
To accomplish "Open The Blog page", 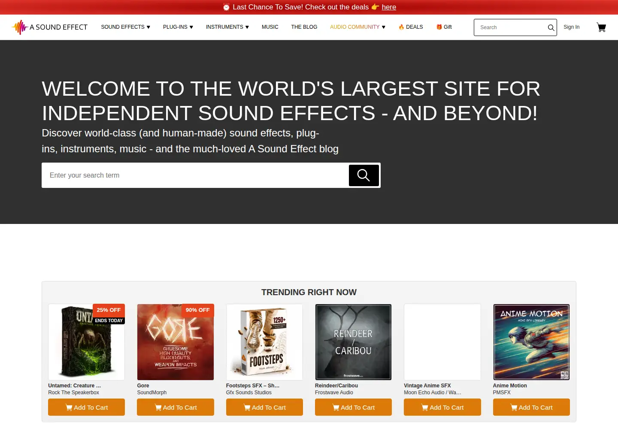I will pos(304,27).
